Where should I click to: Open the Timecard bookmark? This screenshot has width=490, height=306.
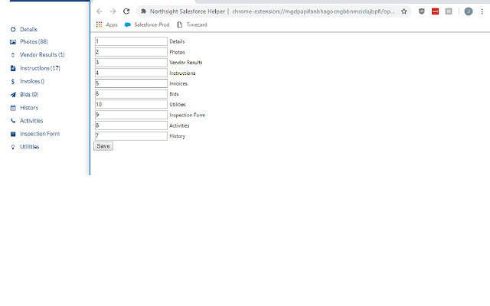pos(192,24)
